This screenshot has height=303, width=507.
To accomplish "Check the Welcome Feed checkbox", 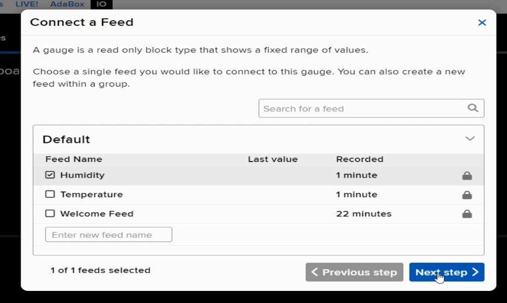I will [x=50, y=213].
